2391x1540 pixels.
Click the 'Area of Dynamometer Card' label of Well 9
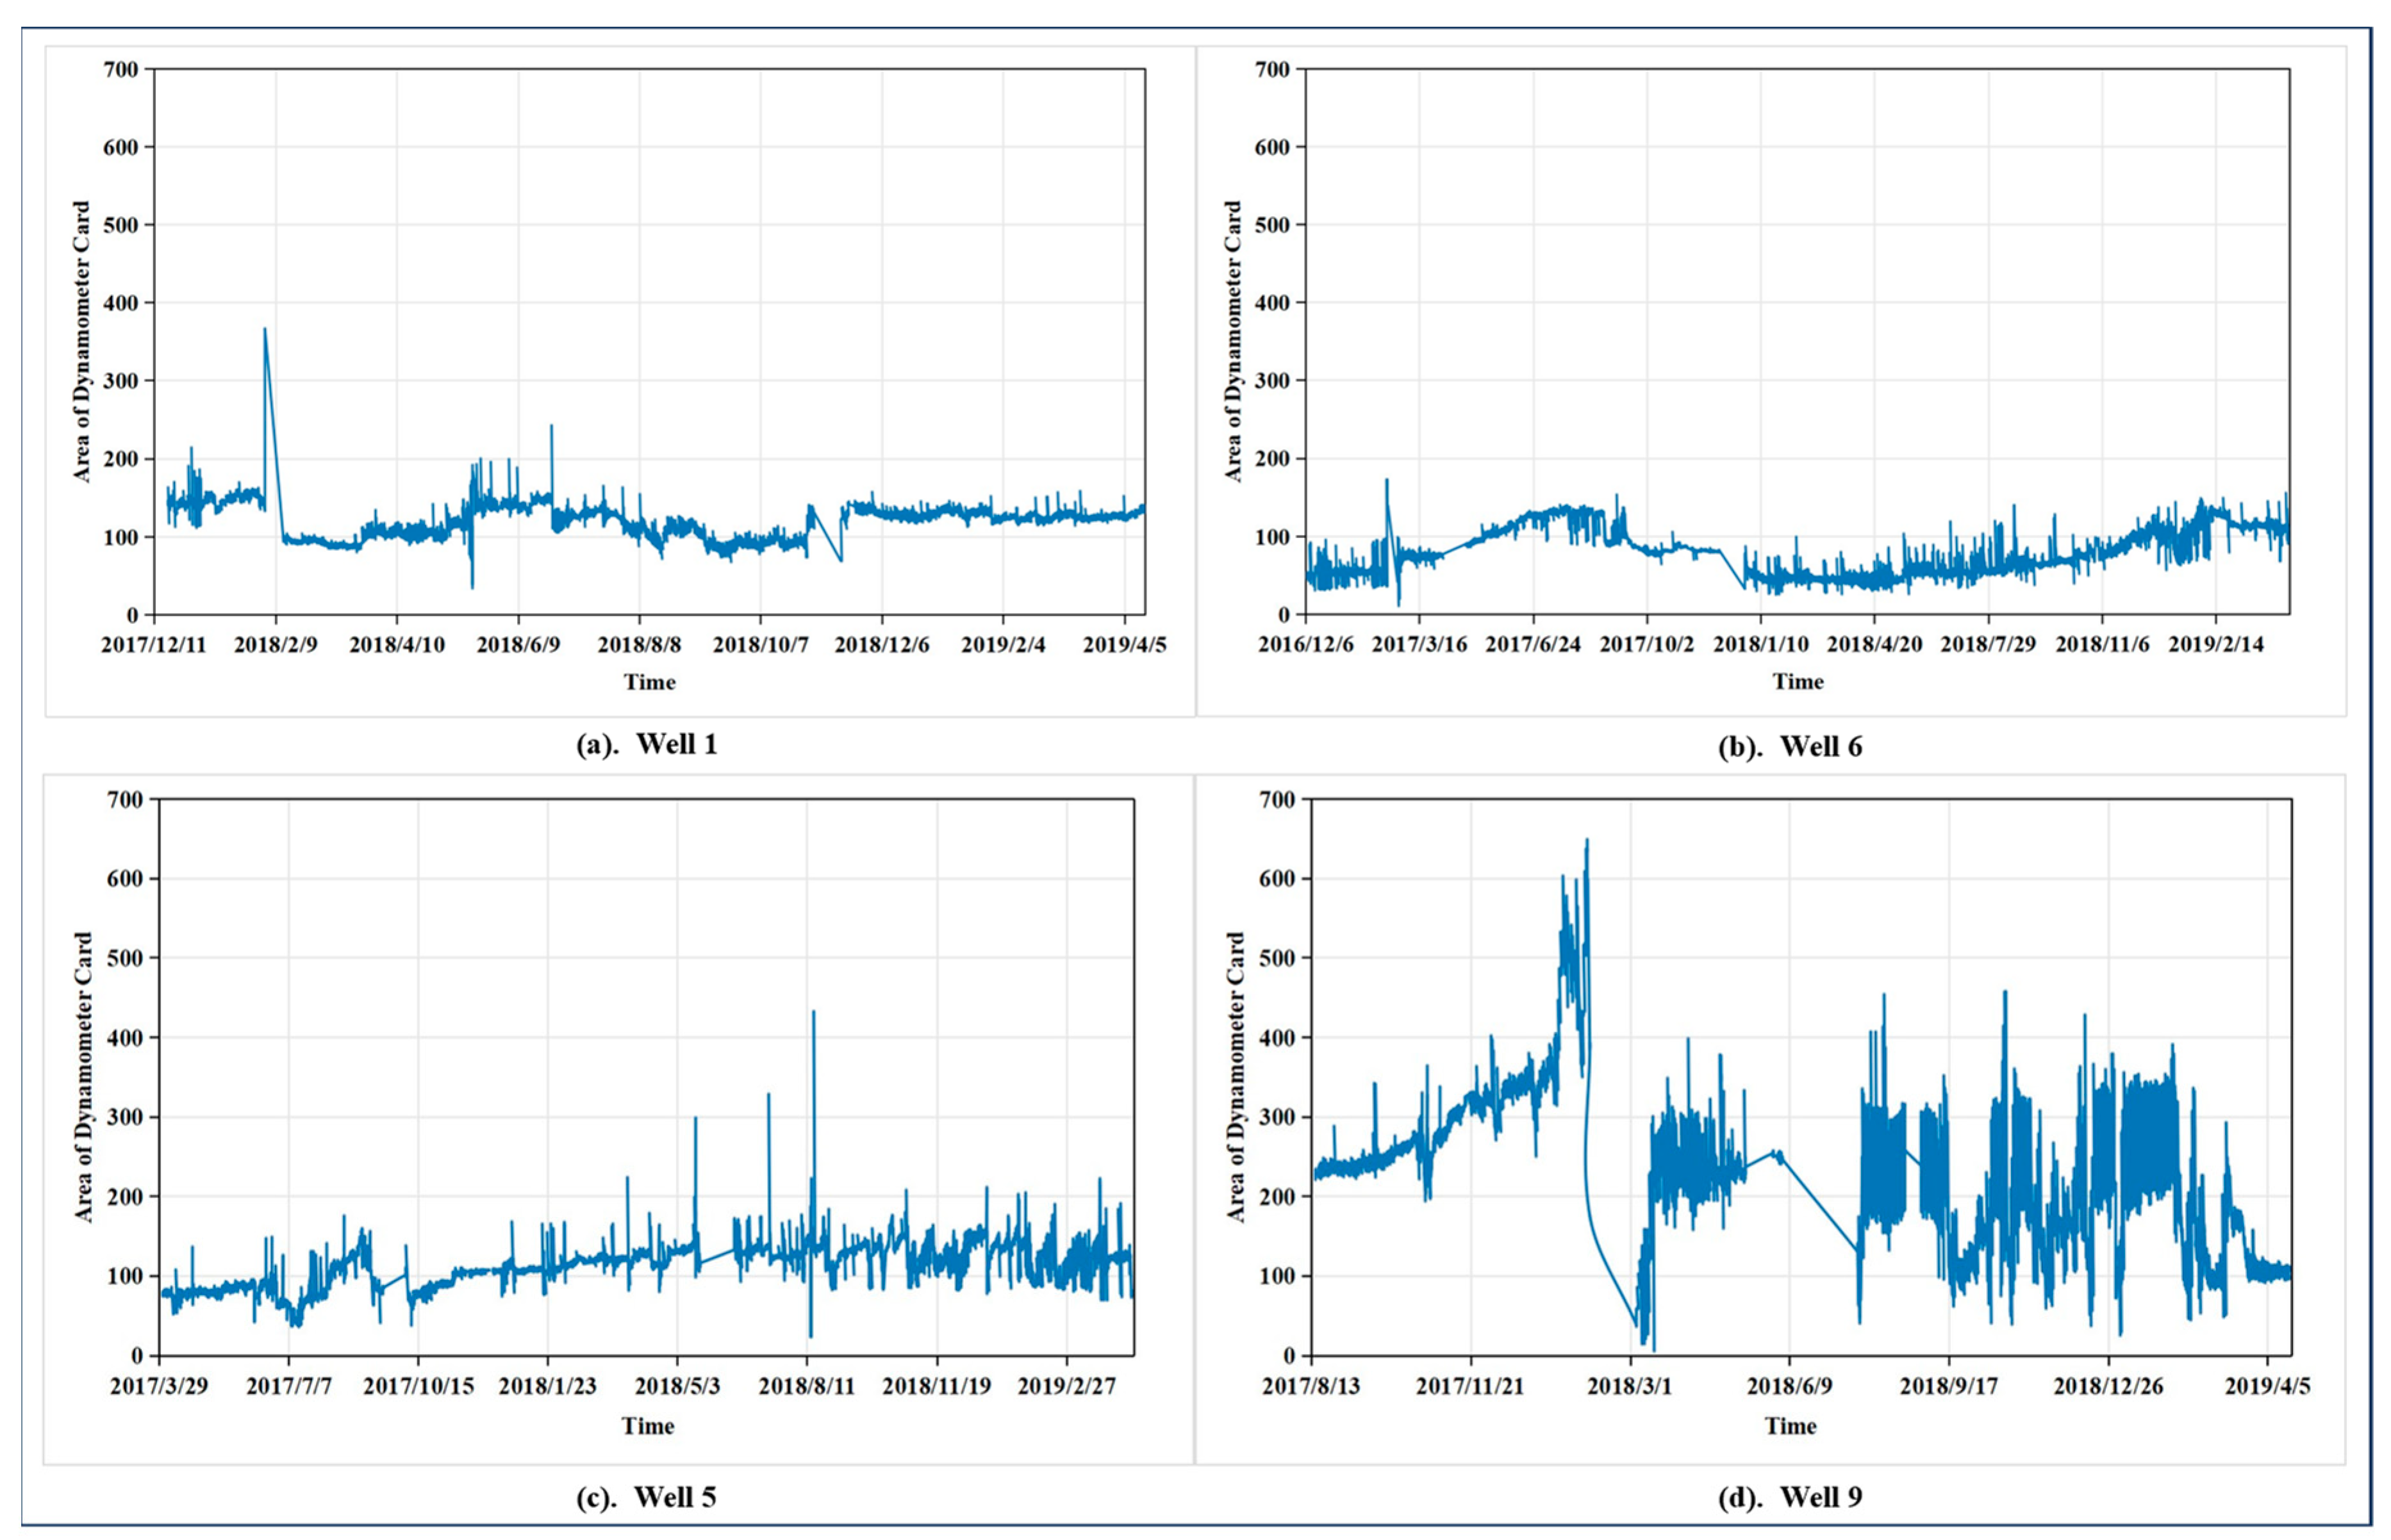click(1236, 1077)
